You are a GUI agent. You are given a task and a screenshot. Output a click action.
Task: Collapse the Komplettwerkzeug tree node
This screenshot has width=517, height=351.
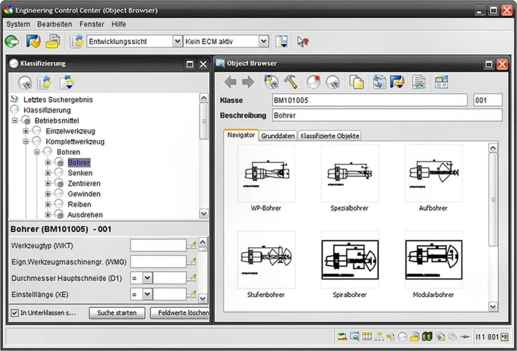click(x=26, y=142)
